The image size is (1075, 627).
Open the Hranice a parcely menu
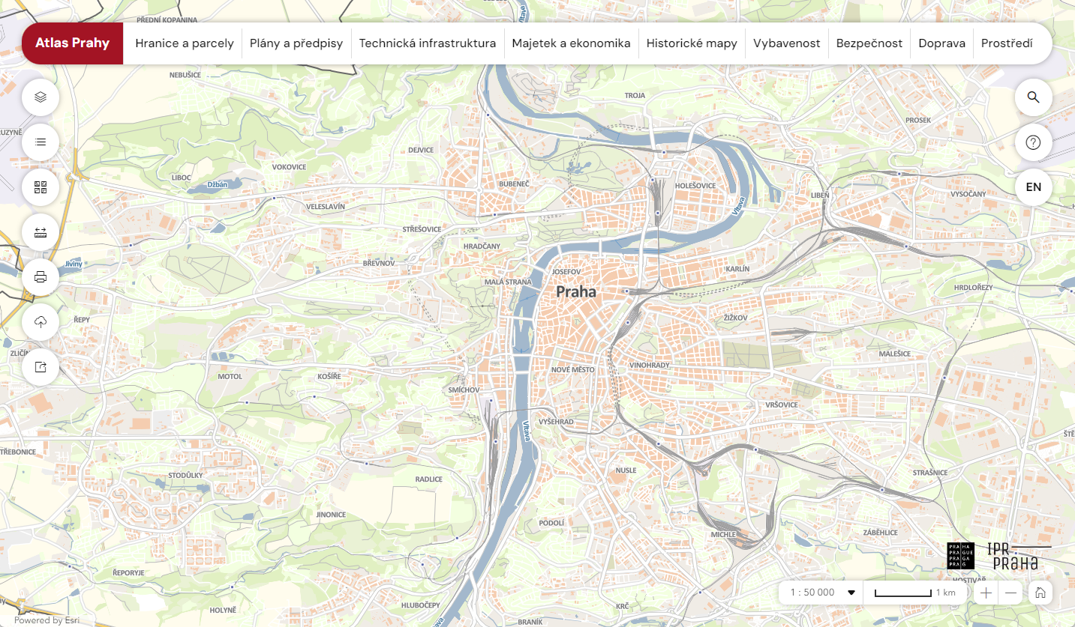[185, 43]
